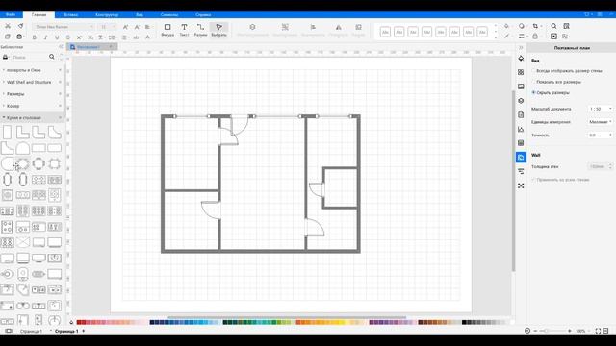Open the fill style sidebar panel
This screenshot has height=346, width=616.
point(521,59)
